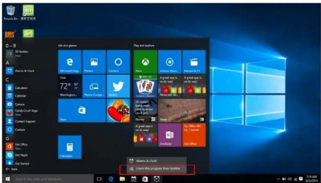
Task: Click the letter C section header
Action: (7, 80)
